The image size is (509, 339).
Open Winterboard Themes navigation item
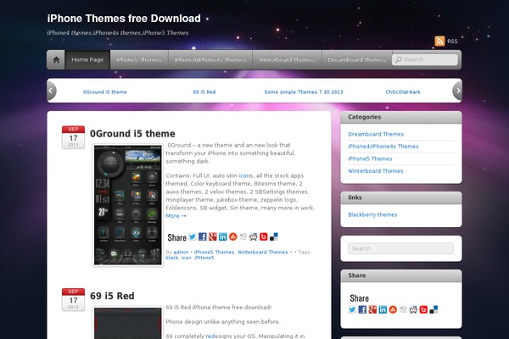click(287, 59)
